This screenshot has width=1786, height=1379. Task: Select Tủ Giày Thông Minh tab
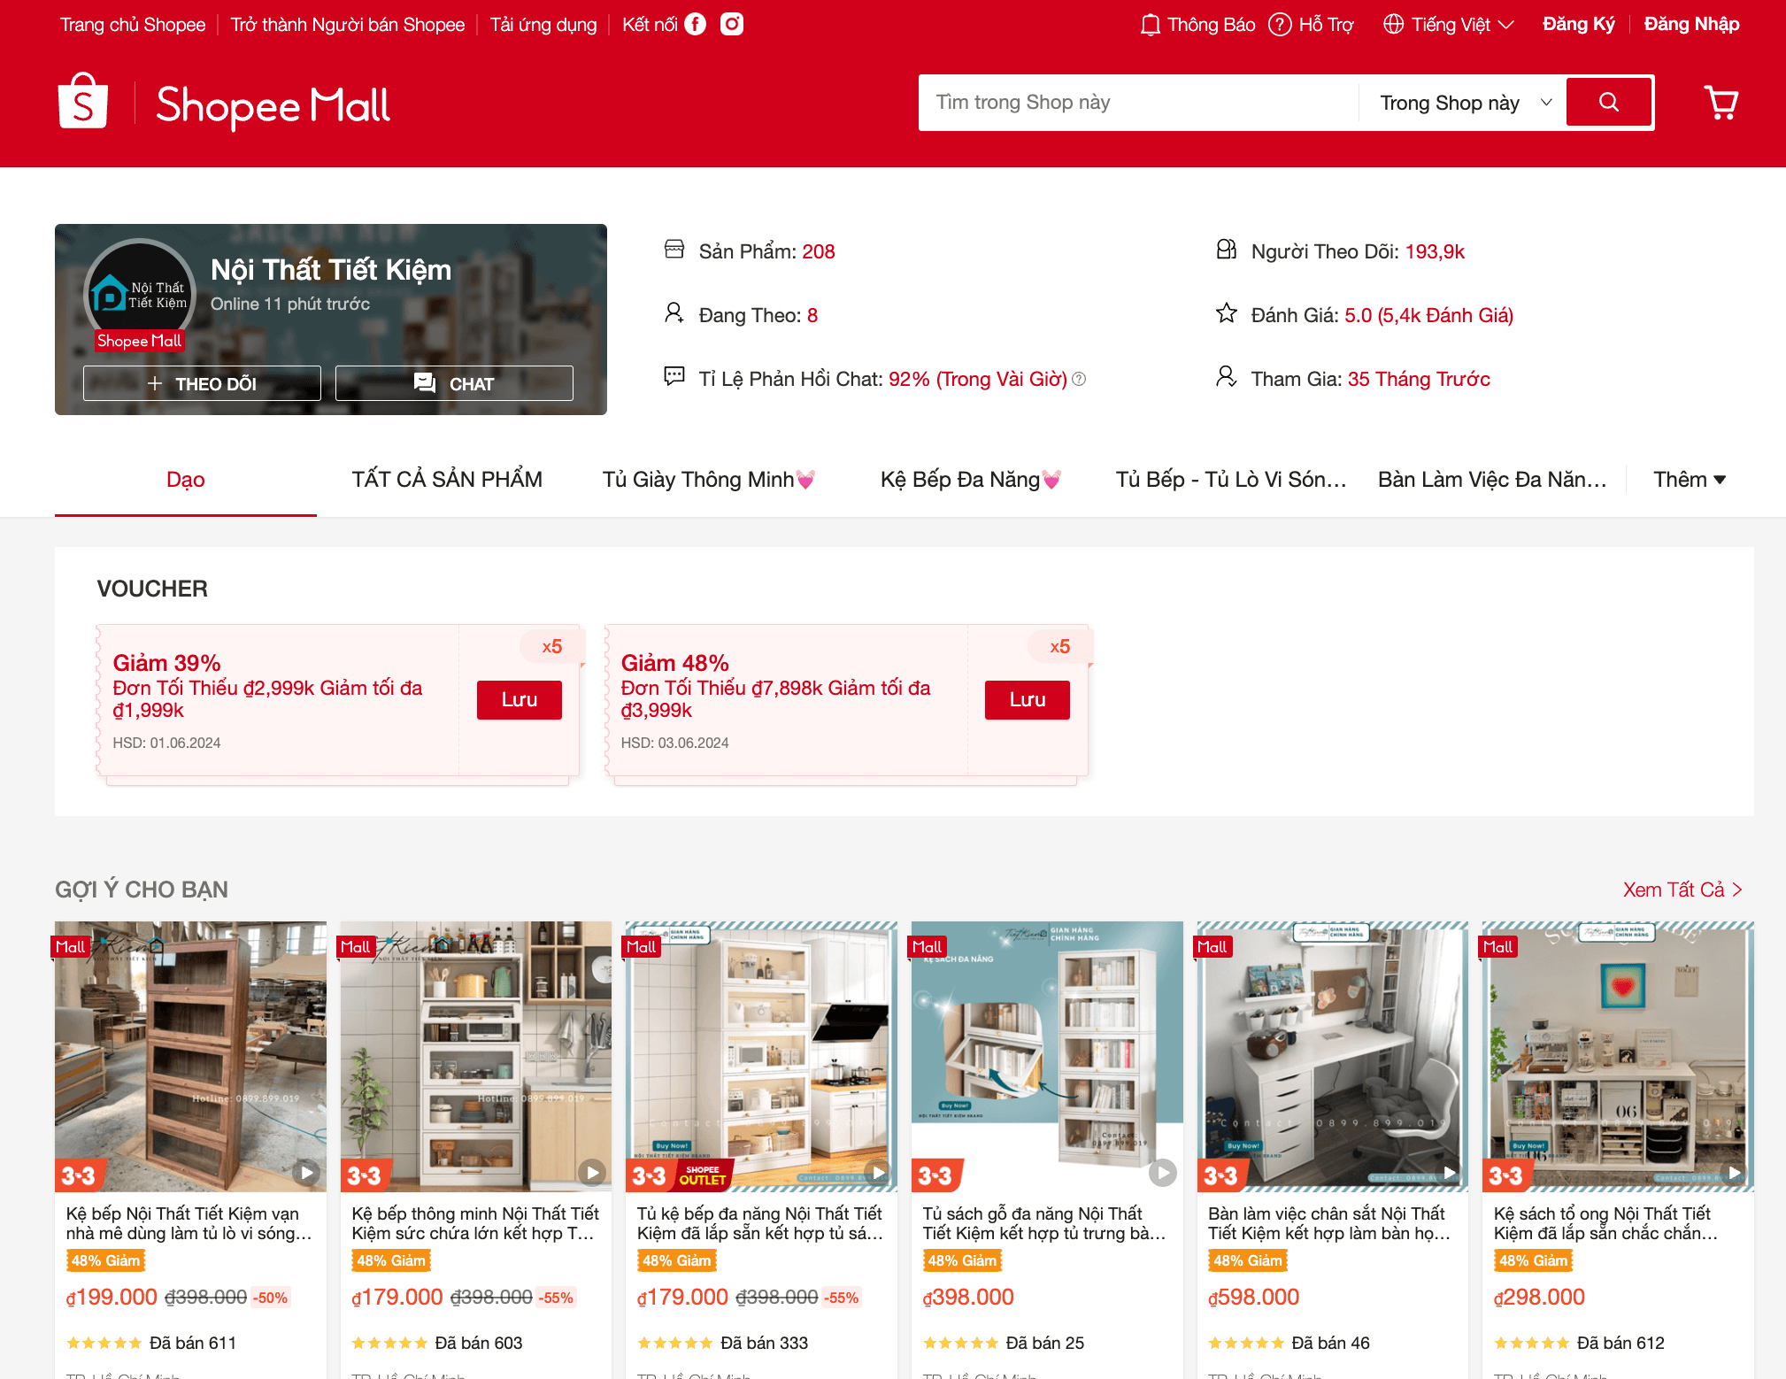(708, 480)
